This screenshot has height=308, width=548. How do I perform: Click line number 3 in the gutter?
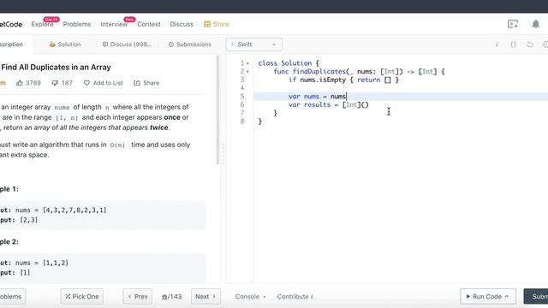point(242,80)
